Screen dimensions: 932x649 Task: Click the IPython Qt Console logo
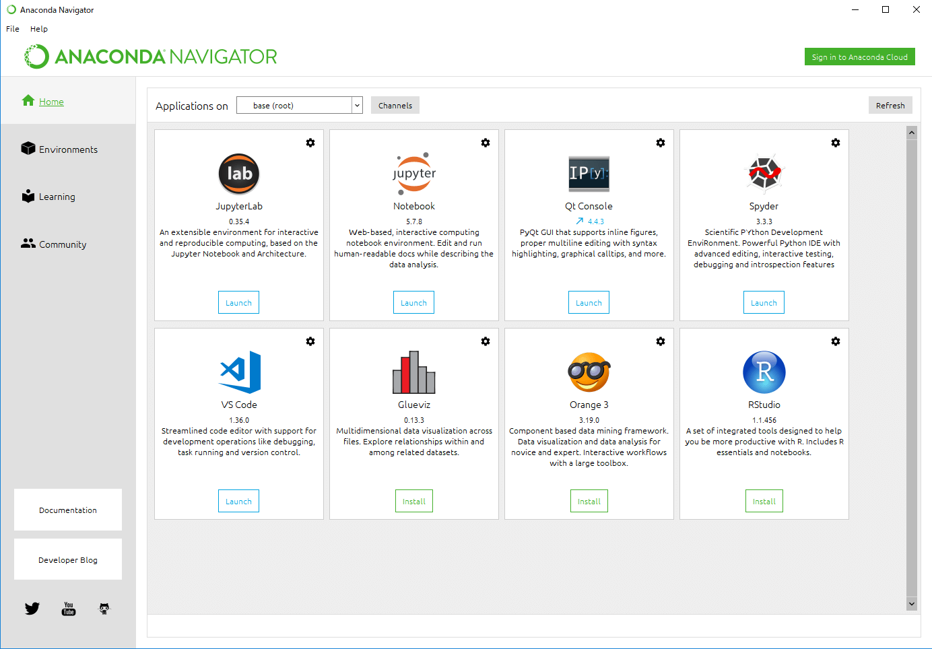tap(589, 174)
